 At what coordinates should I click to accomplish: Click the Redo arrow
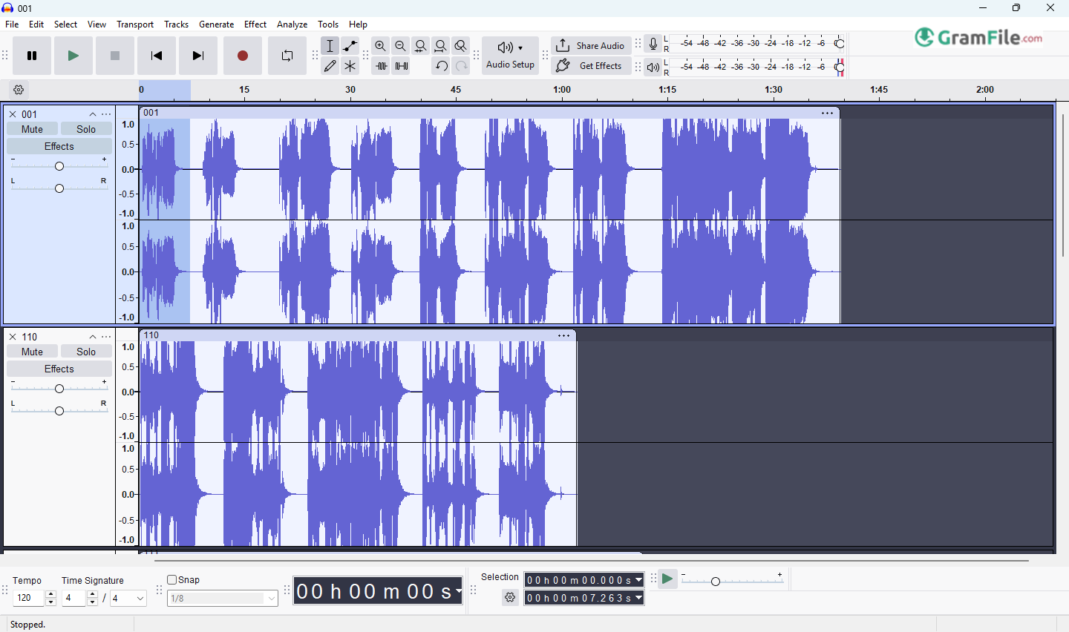(x=461, y=66)
